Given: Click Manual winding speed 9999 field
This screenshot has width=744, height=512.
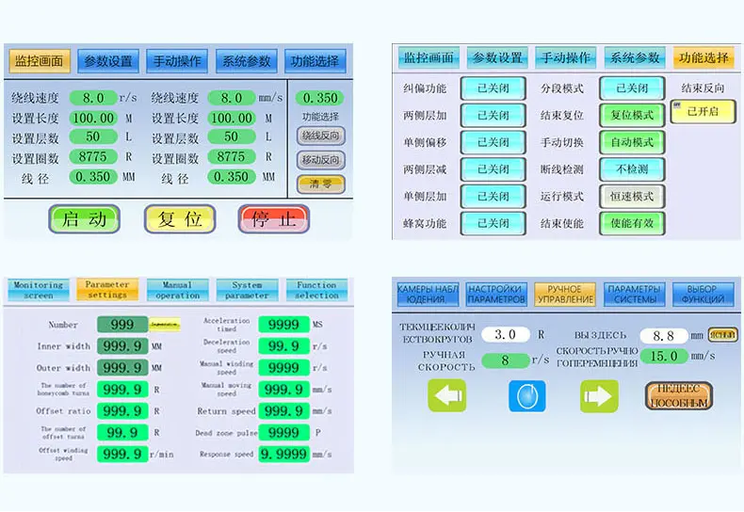Looking at the screenshot, I should (283, 367).
